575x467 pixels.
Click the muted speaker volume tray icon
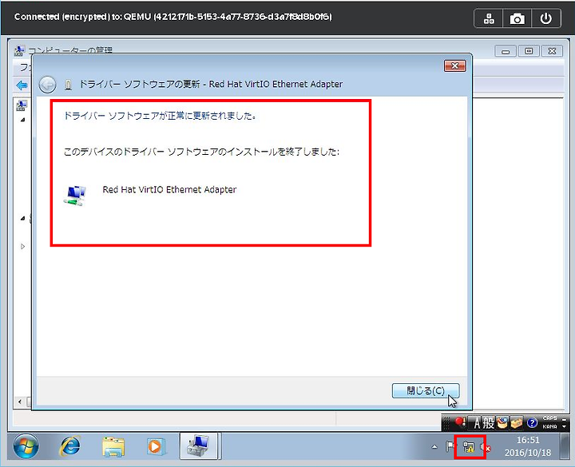(x=486, y=448)
